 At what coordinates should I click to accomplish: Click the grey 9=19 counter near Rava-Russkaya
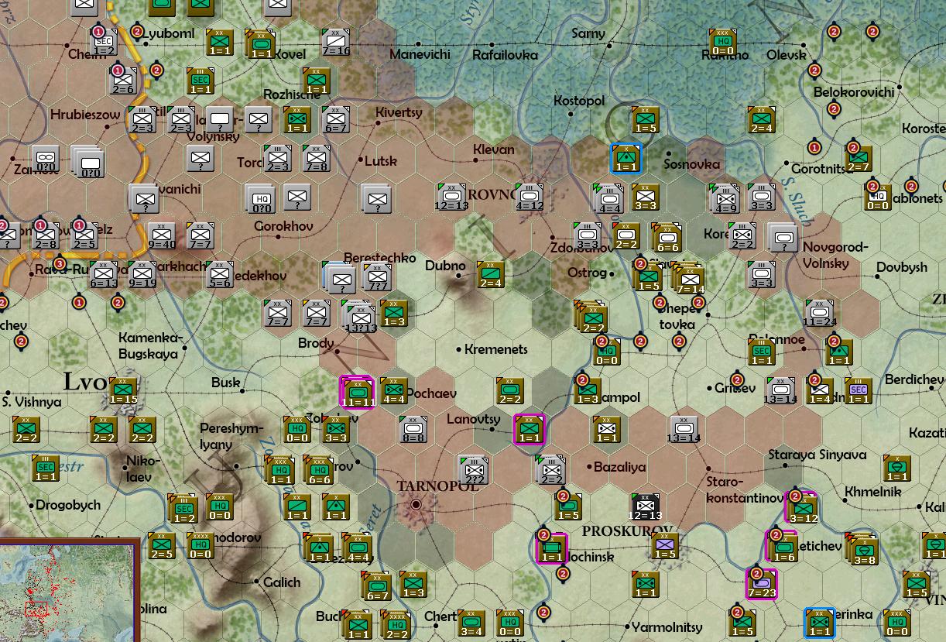coord(142,274)
